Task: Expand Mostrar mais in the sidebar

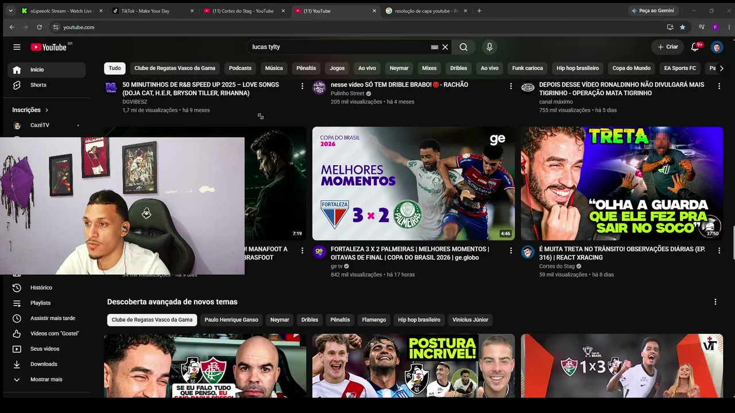Action: click(47, 379)
